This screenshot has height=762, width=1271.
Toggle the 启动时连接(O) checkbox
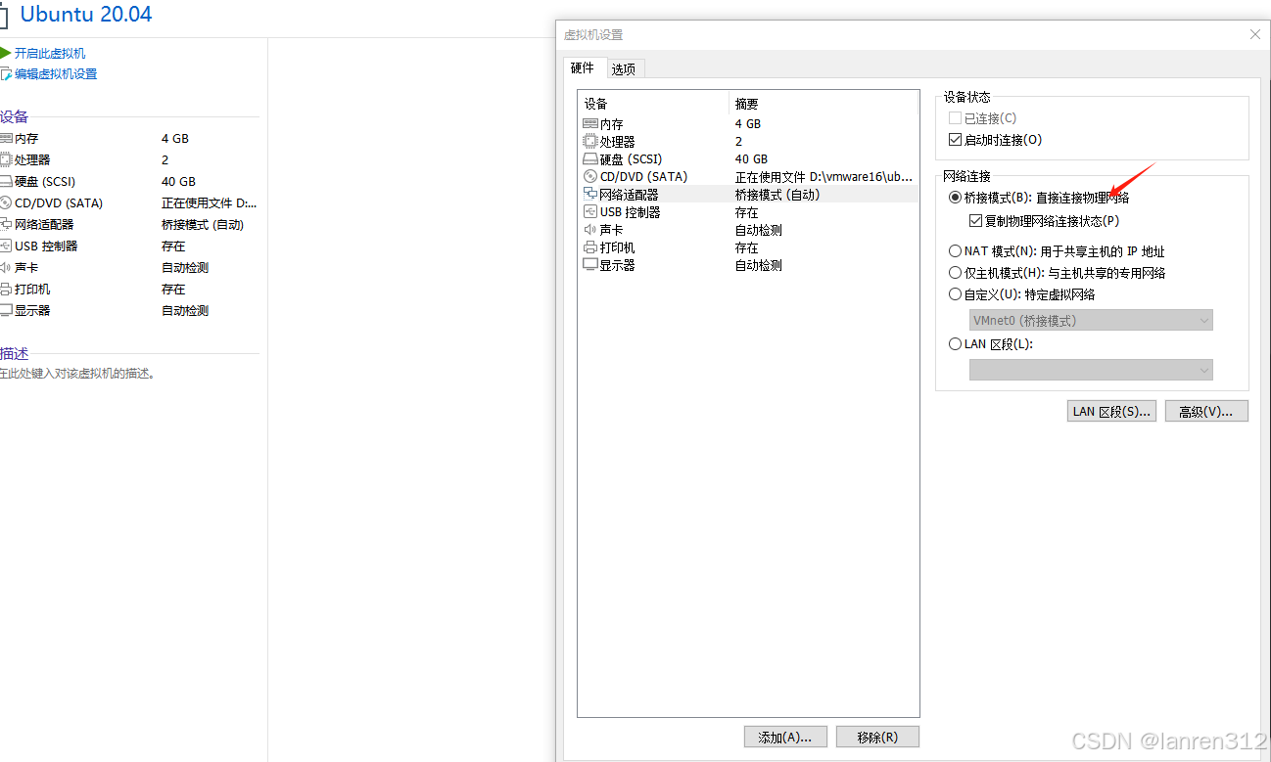click(956, 140)
